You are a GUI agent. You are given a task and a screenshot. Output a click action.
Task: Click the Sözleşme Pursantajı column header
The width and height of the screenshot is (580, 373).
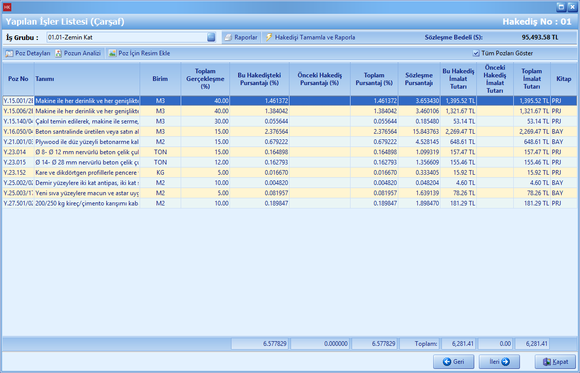[x=419, y=79]
